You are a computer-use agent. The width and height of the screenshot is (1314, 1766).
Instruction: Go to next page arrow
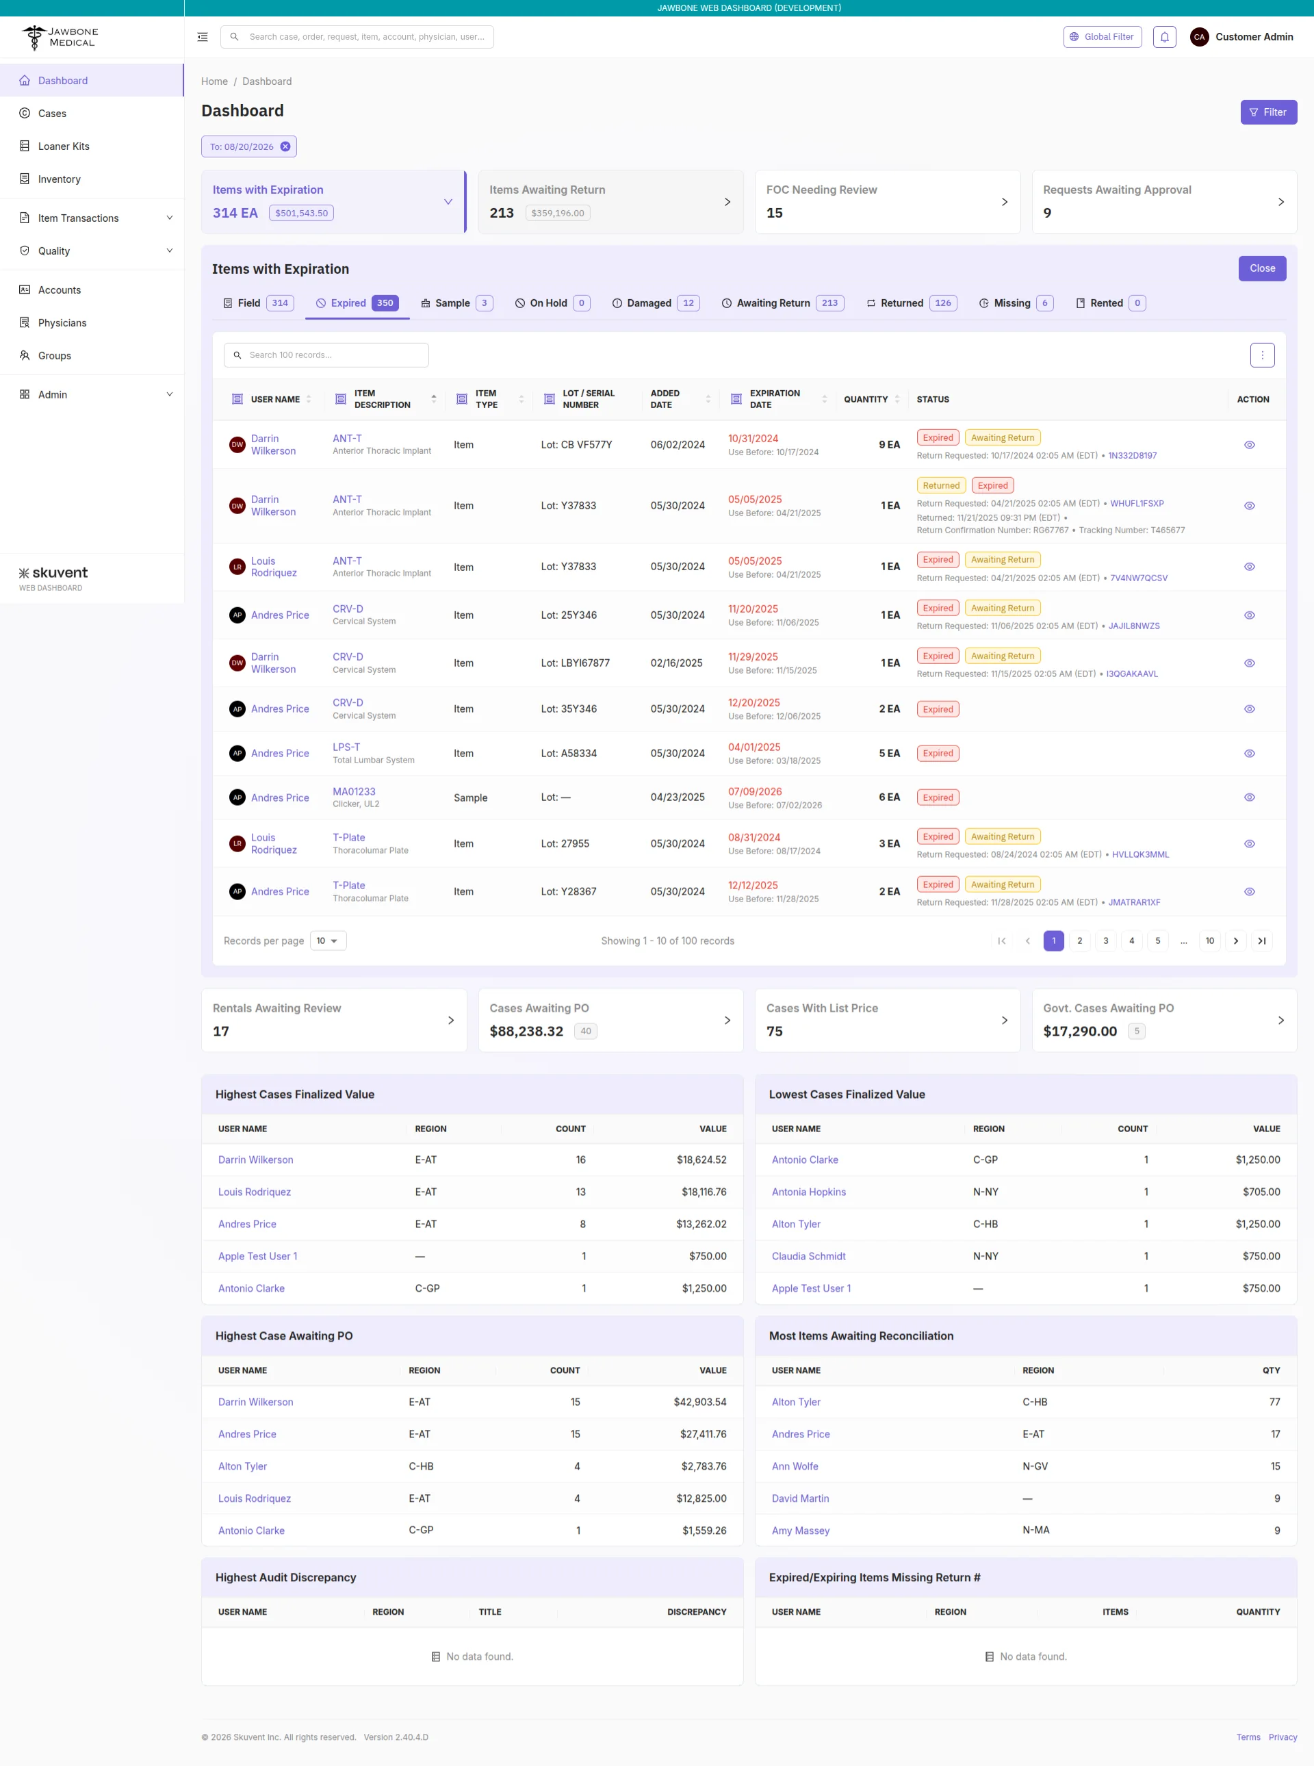pos(1235,940)
